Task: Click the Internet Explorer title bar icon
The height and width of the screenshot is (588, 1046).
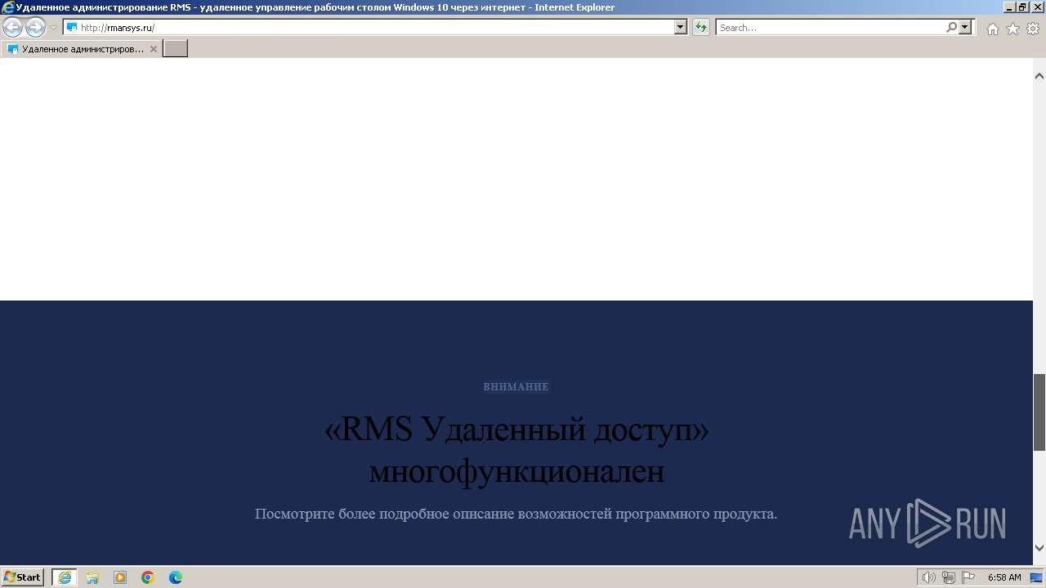Action: pos(8,7)
